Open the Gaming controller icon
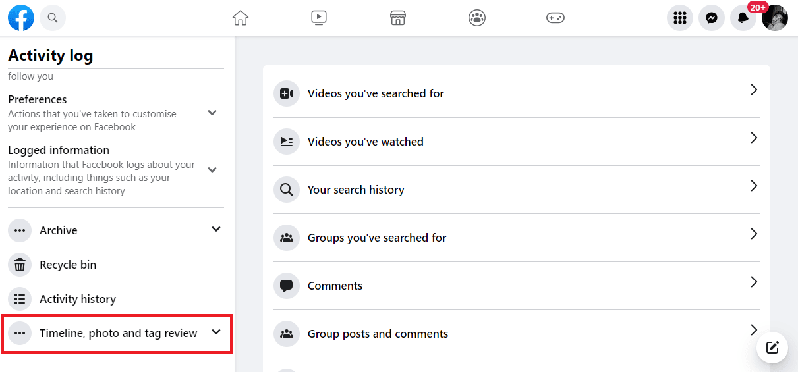 pos(556,18)
